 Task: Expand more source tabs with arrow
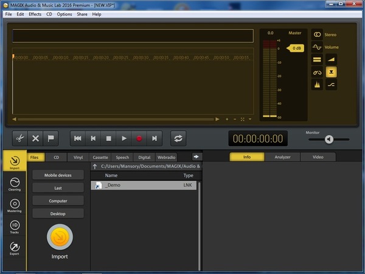point(196,156)
